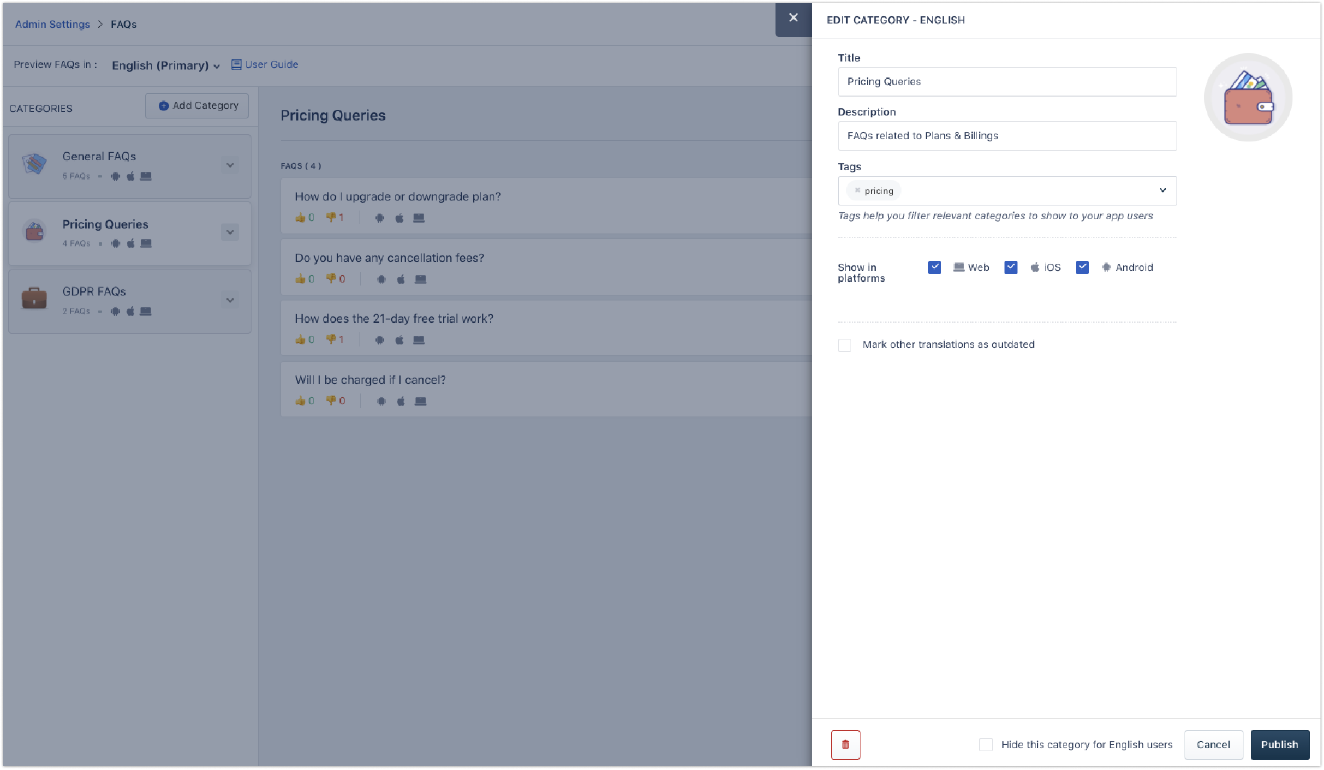Select the GDPR FAQs category
The height and width of the screenshot is (770, 1324).
tap(94, 291)
